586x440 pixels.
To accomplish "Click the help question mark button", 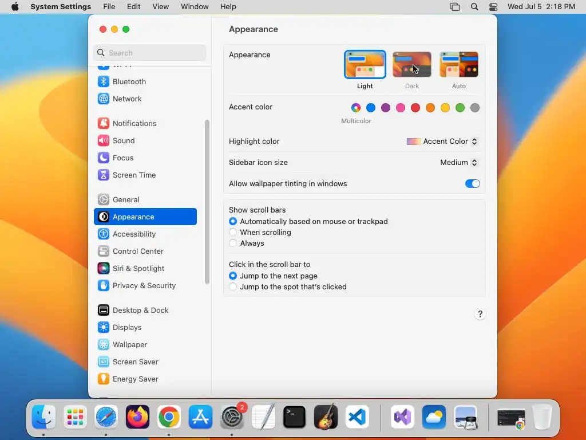I will (480, 315).
